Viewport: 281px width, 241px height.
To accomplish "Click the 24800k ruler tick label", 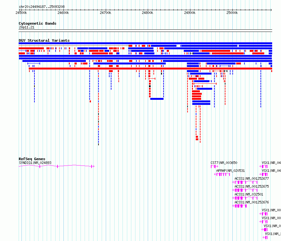I will (x=147, y=13).
